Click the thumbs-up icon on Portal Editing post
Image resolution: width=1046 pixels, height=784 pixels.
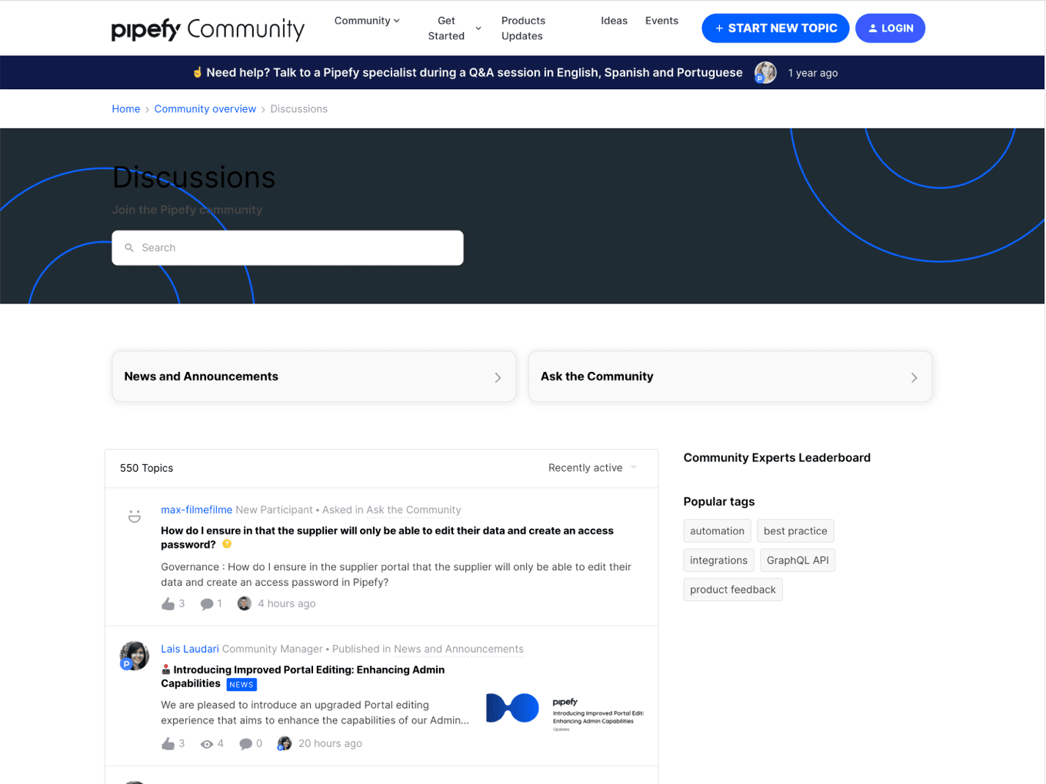(x=168, y=744)
